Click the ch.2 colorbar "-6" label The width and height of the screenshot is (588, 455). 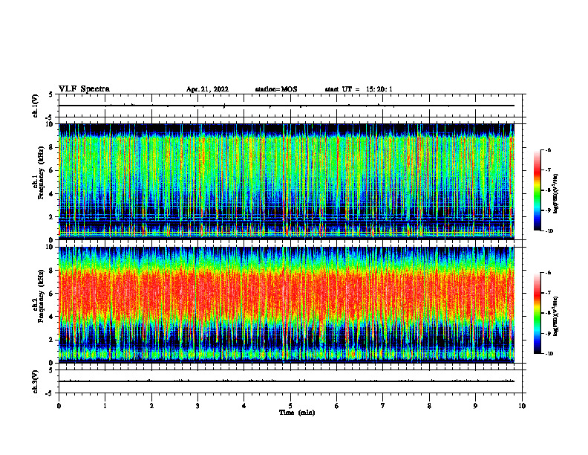(x=548, y=273)
